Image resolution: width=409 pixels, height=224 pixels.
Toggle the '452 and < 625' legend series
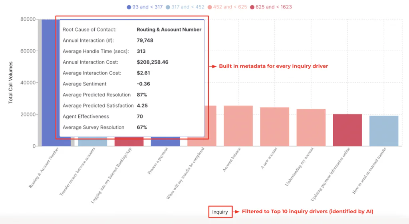coord(227,7)
